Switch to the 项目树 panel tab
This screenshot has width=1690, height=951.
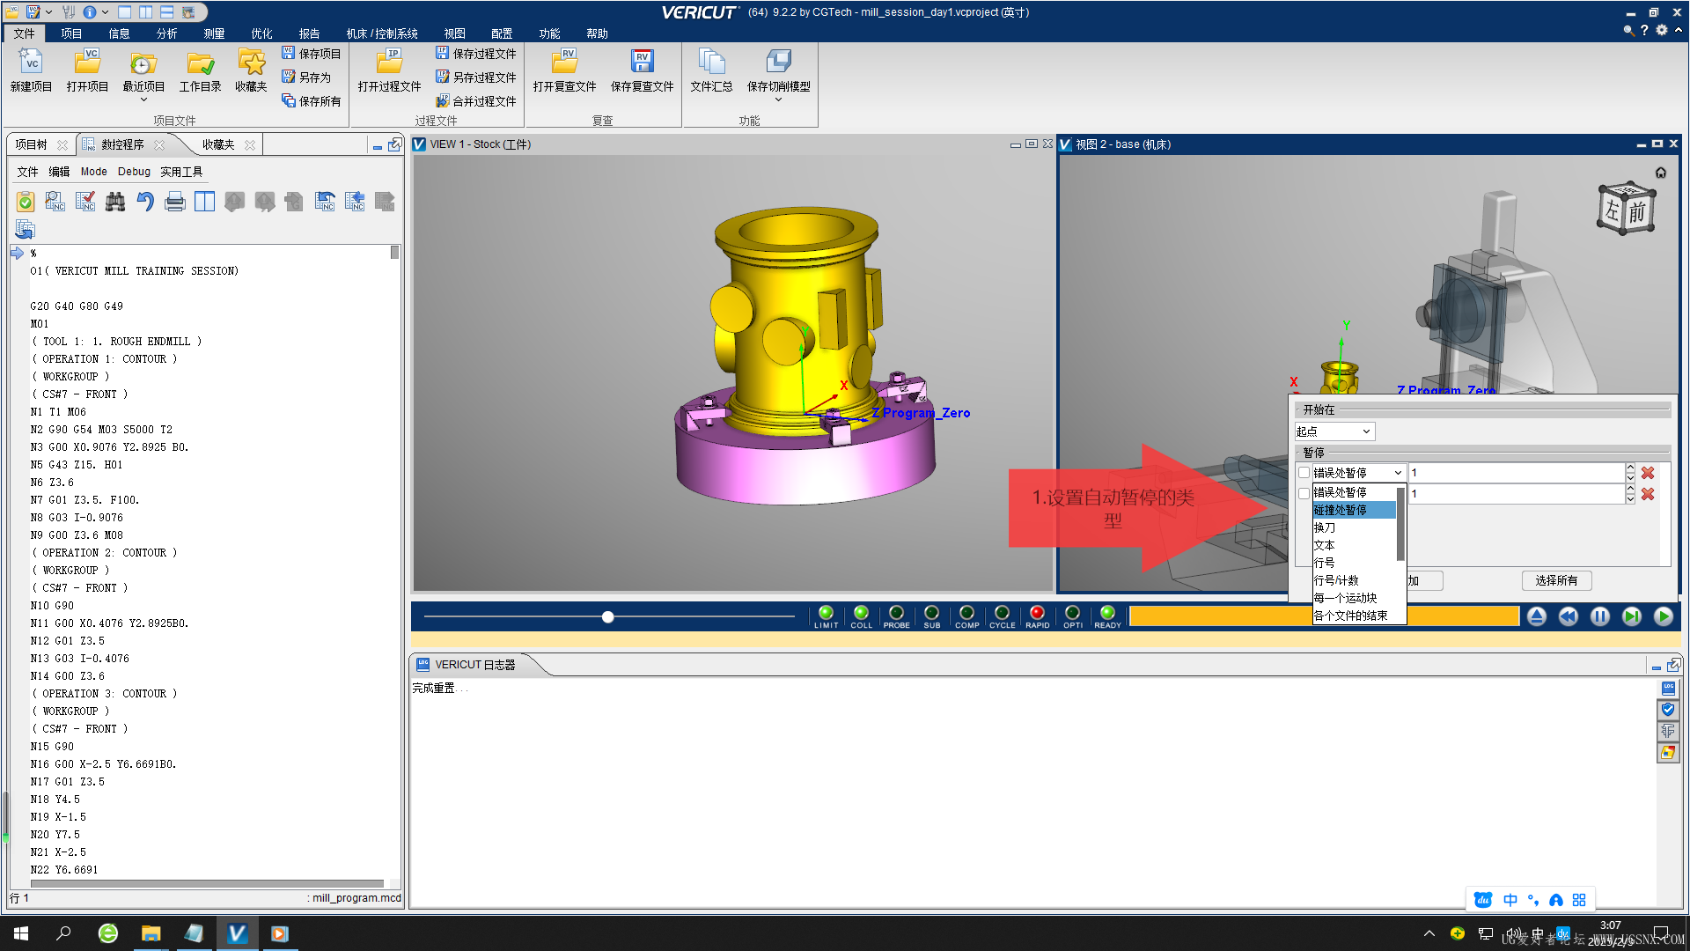click(x=31, y=144)
